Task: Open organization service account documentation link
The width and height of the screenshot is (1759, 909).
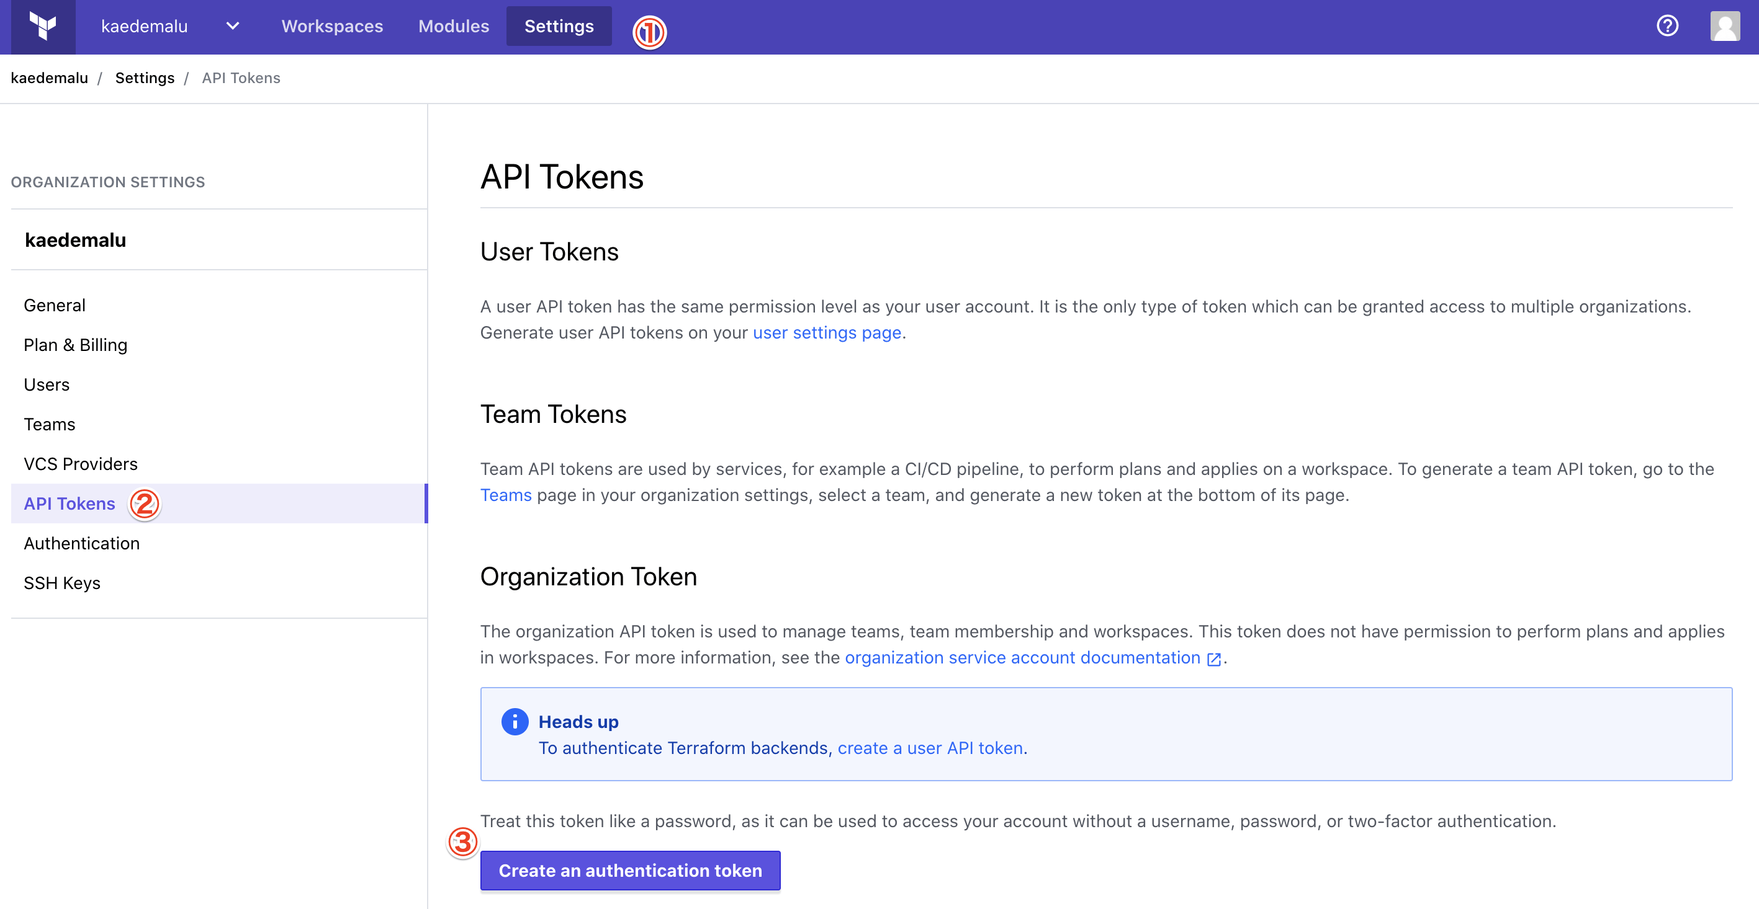Action: click(1022, 657)
